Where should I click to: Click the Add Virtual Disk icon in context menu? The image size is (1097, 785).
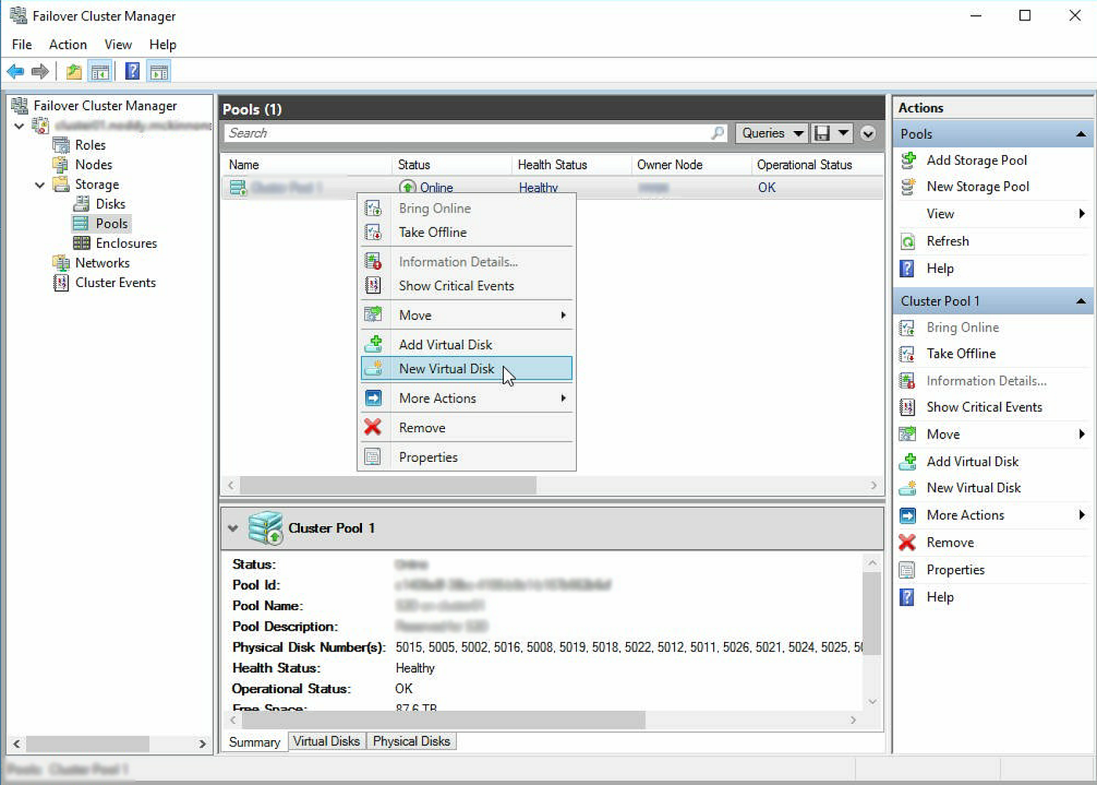click(373, 344)
